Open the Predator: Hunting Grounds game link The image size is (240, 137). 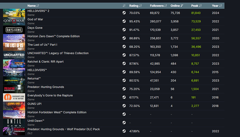[x=46, y=87]
